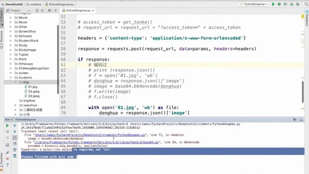
Task: Click the editor vertical scrollbar thumb
Action: [303, 92]
